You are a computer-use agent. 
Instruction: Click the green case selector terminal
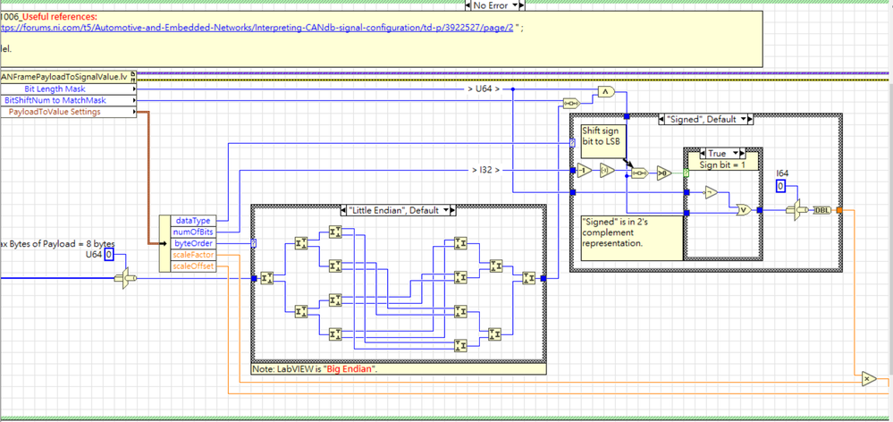click(x=684, y=171)
